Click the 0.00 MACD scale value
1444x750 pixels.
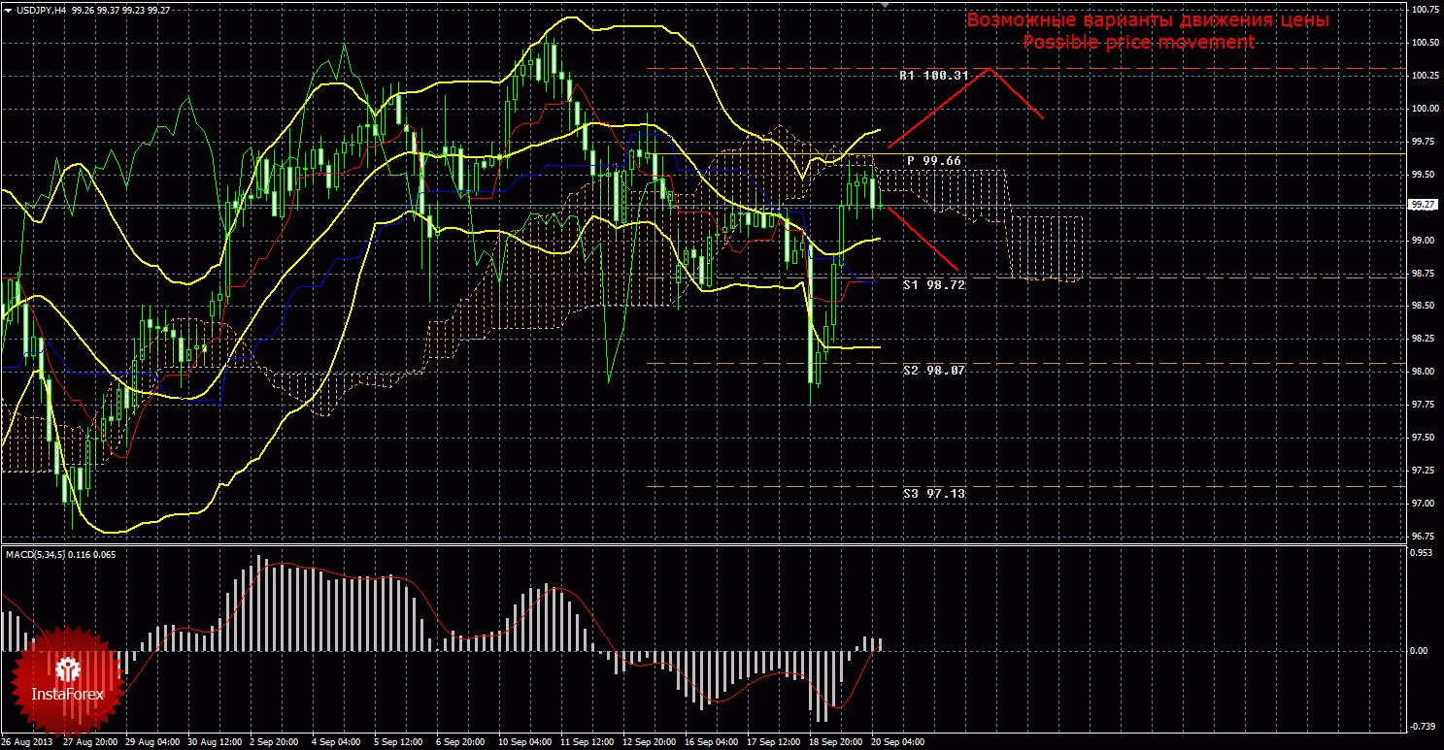click(x=1419, y=651)
